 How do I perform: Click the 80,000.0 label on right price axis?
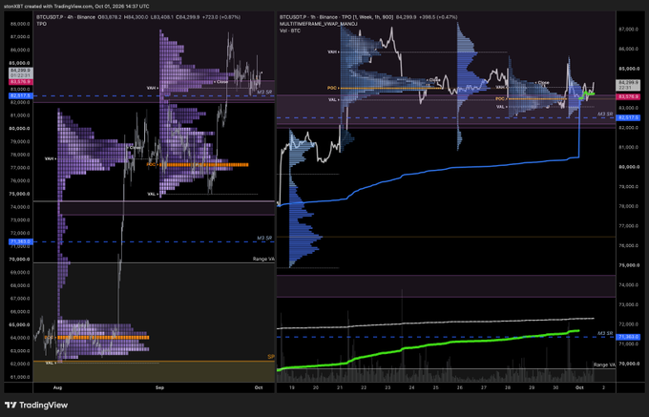pyautogui.click(x=629, y=167)
